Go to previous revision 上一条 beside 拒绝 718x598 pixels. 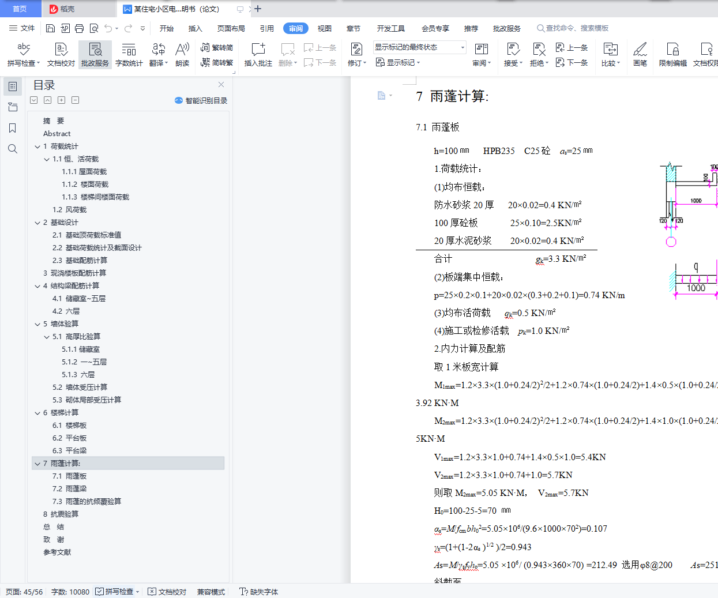tap(572, 48)
